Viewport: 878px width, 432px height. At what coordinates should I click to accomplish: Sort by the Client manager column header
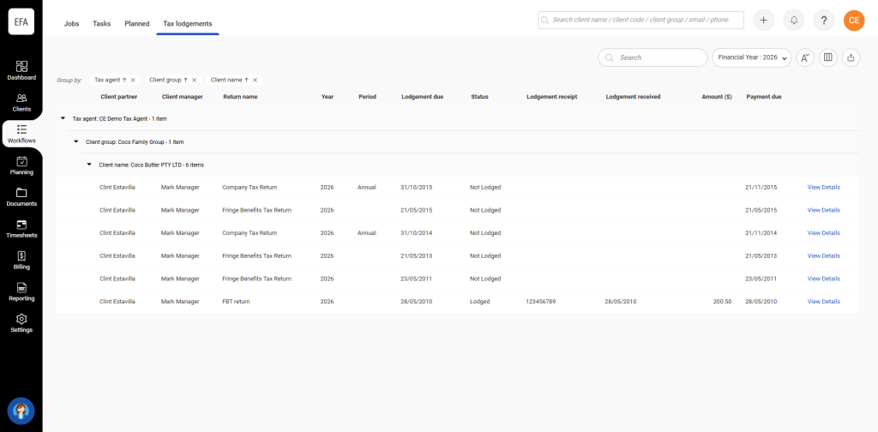tap(182, 97)
